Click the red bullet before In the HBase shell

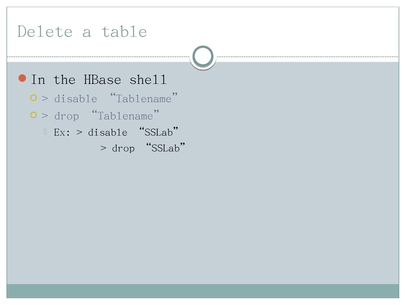(x=22, y=78)
